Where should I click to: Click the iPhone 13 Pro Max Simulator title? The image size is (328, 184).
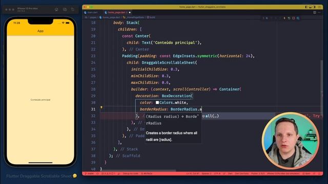(27, 9)
